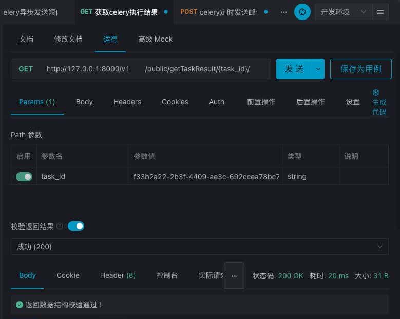Click the string type cell
Viewport: 400px width, 319px height.
click(311, 177)
